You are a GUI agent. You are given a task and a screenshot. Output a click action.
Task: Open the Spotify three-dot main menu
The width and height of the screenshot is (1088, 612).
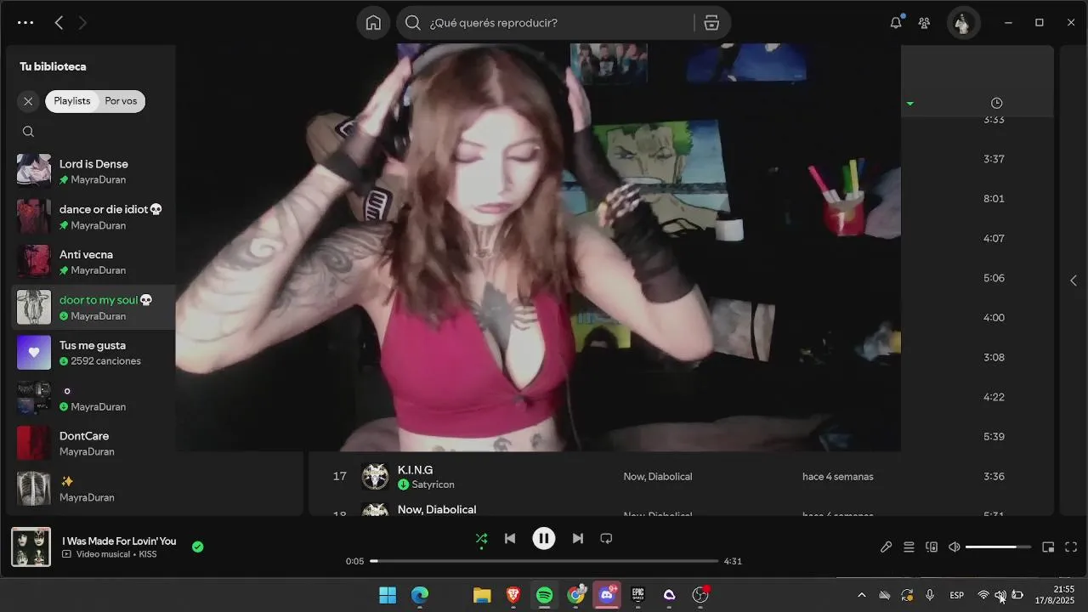(25, 23)
